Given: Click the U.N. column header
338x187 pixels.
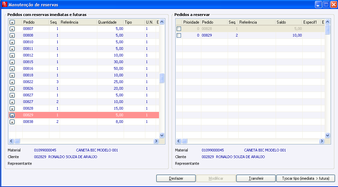Looking at the screenshot, I should click(150, 22).
